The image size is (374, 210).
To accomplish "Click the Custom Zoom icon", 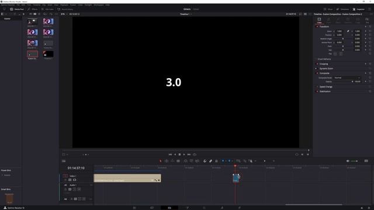I will [250, 161].
